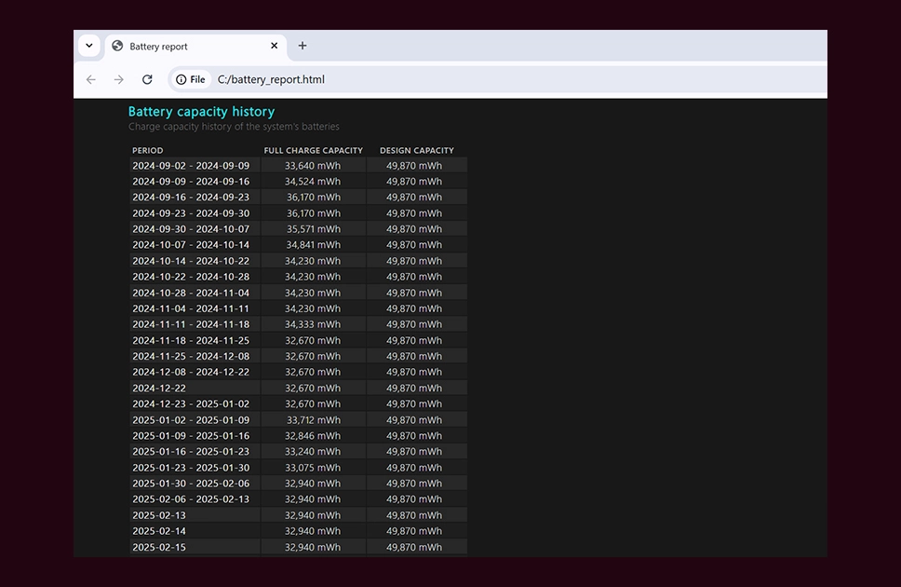Select period 2024-10-07 - 2024-10-14
The height and width of the screenshot is (587, 901).
pyautogui.click(x=191, y=244)
